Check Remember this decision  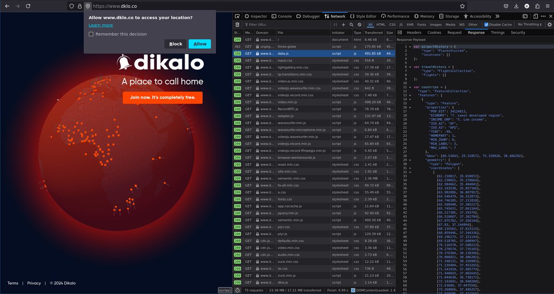coord(91,34)
